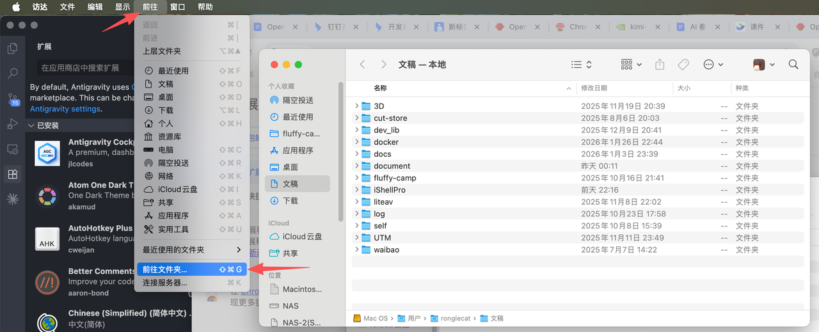Open the Extensions icon in activity bar

pos(12,174)
